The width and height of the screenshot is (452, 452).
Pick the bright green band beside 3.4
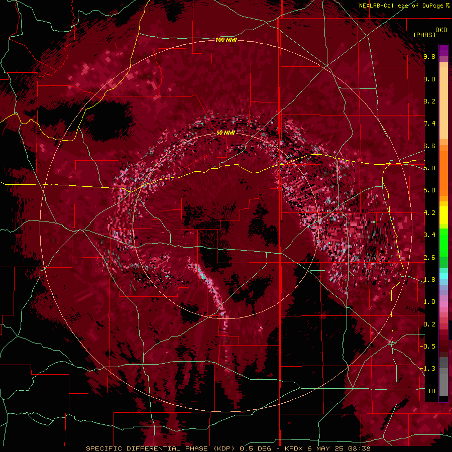click(443, 242)
